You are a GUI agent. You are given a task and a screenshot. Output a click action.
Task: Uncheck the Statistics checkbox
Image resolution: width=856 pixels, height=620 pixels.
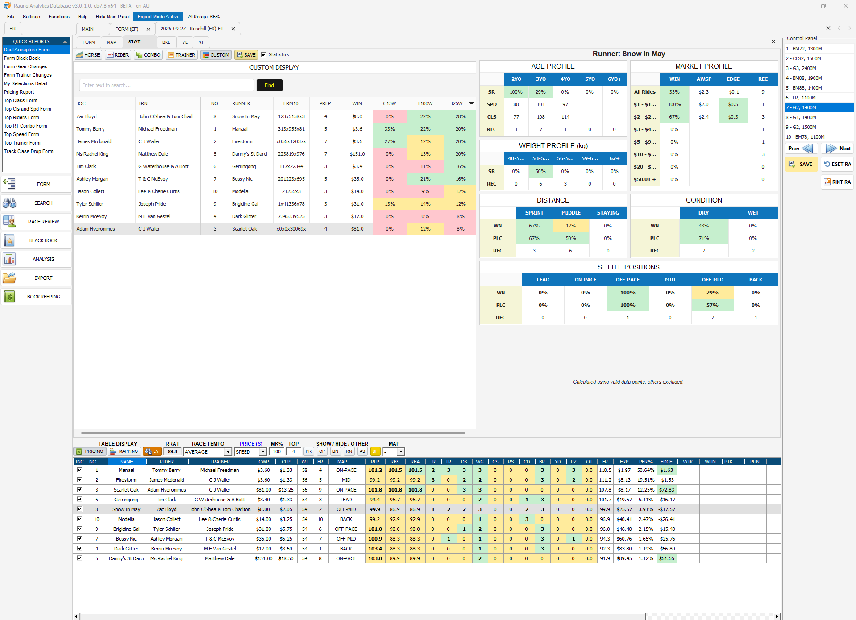263,54
